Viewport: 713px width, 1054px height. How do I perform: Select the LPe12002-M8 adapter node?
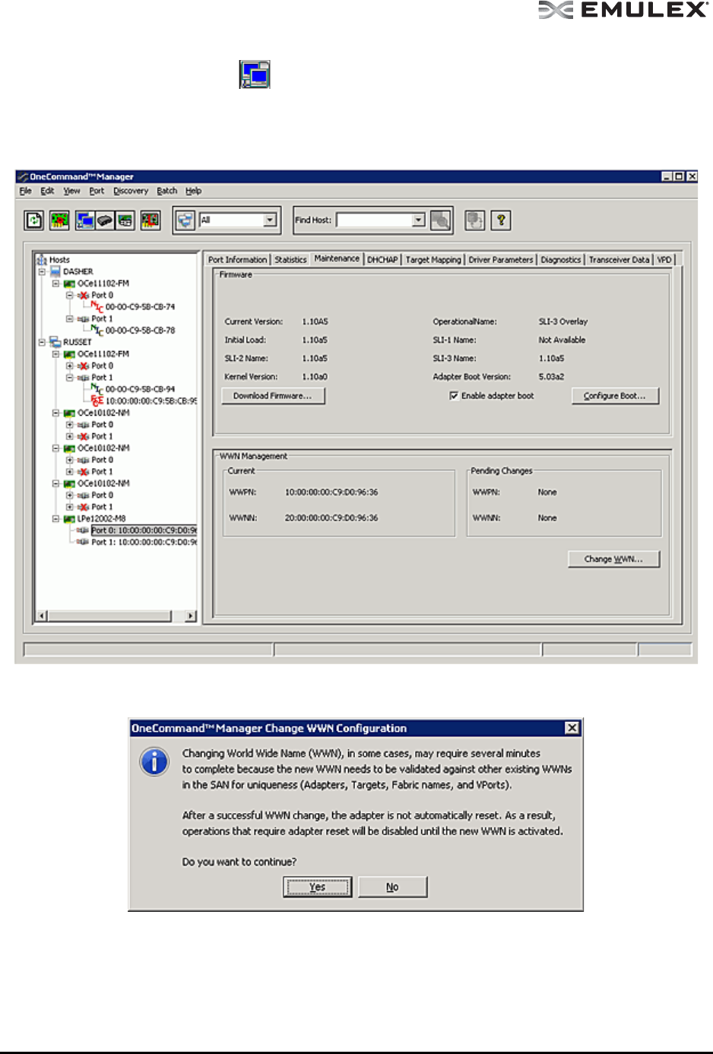tap(101, 519)
